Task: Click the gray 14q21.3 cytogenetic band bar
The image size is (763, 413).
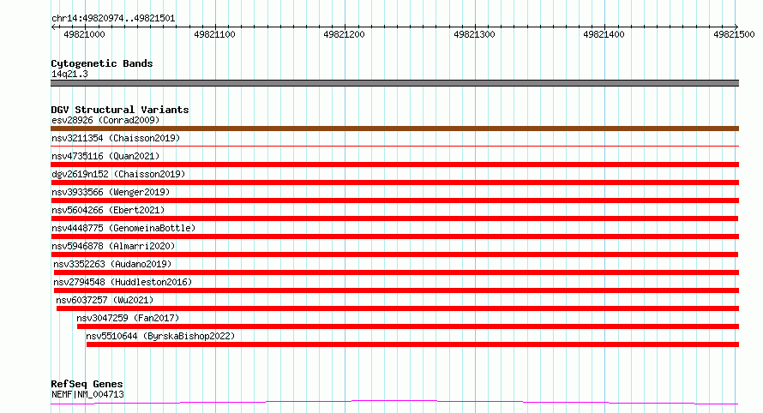Action: pos(394,83)
